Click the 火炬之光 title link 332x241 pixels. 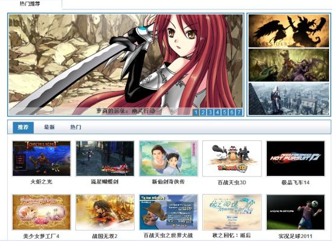41,182
